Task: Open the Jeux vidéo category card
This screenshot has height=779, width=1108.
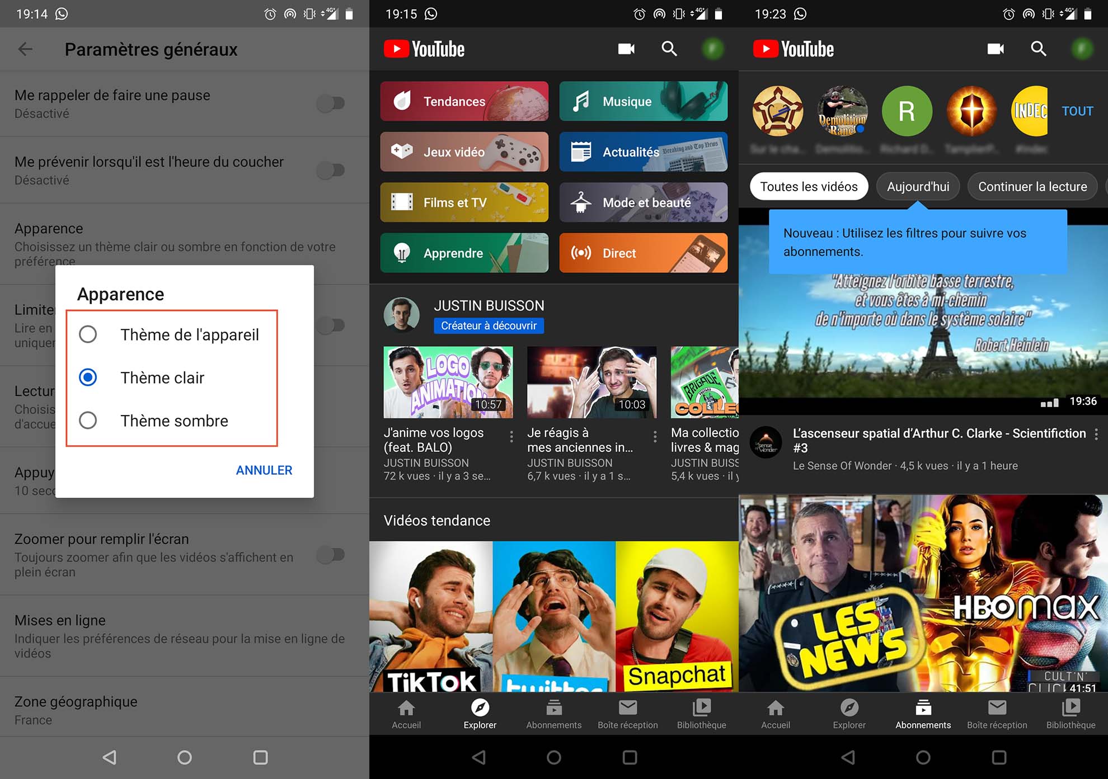Action: coord(464,152)
